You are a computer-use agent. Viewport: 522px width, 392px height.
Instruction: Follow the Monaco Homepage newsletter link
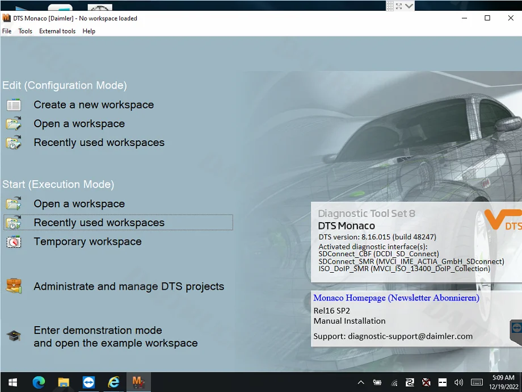point(396,298)
